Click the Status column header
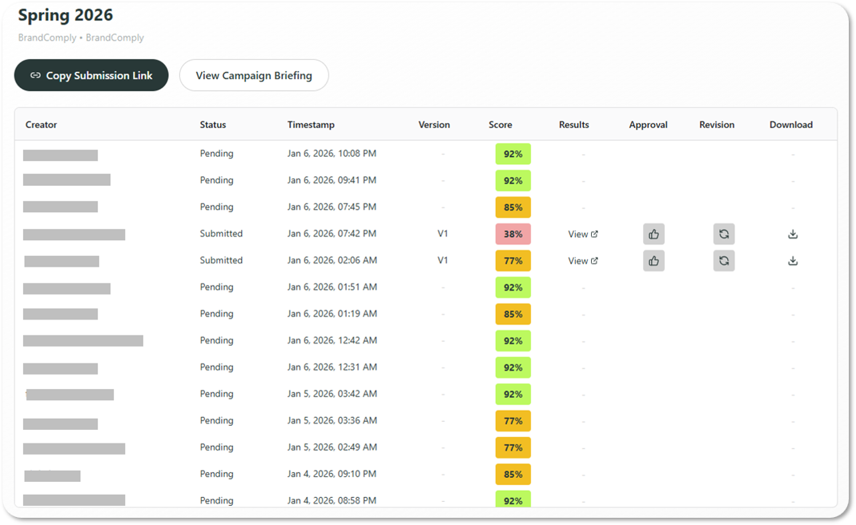856x525 pixels. [212, 124]
